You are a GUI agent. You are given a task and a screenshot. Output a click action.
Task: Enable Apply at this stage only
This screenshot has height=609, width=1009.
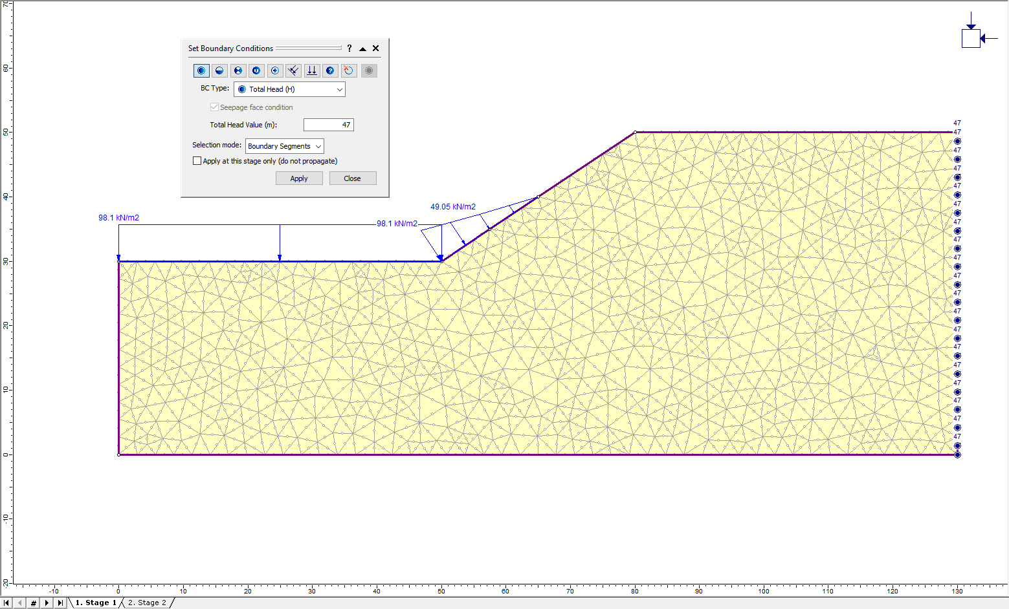197,160
